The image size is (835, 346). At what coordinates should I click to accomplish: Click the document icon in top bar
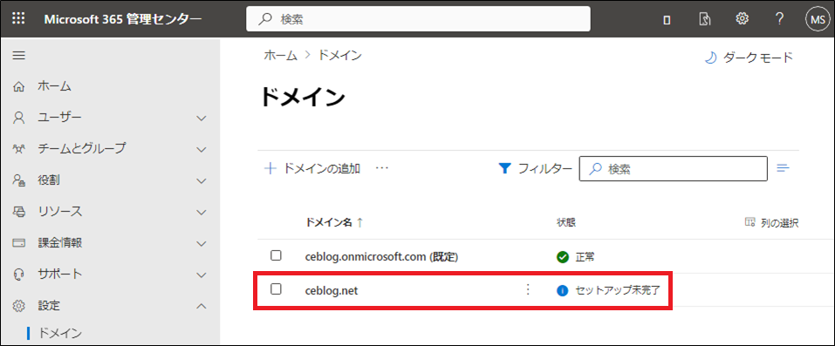704,19
